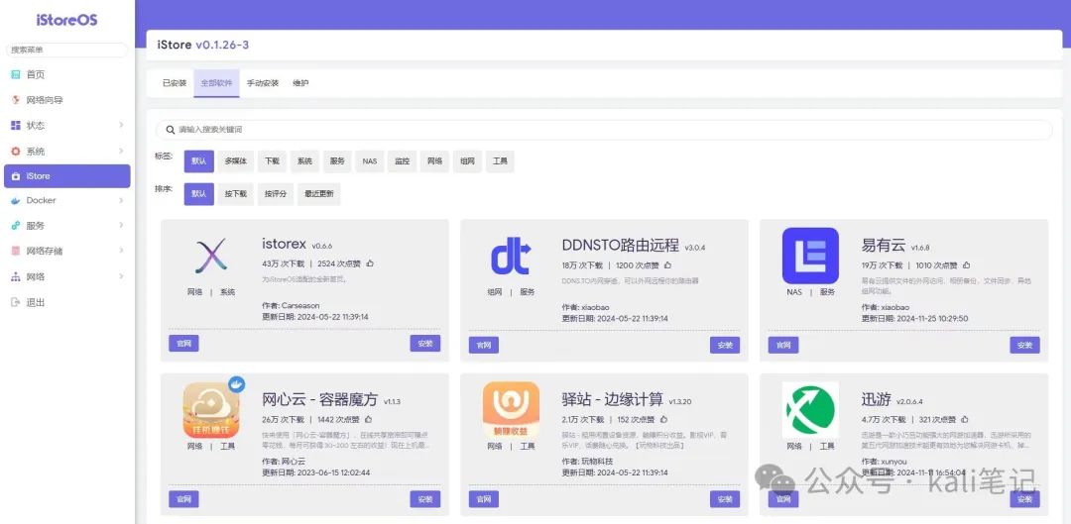Switch to the 已安装 tab
Viewport: 1071px width, 524px height.
pos(175,83)
